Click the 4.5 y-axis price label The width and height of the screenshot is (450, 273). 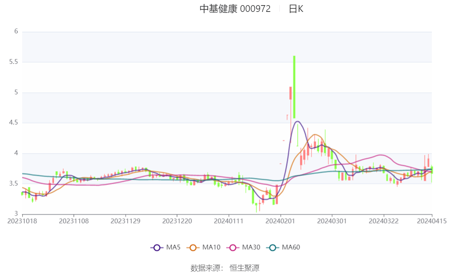pyautogui.click(x=14, y=123)
